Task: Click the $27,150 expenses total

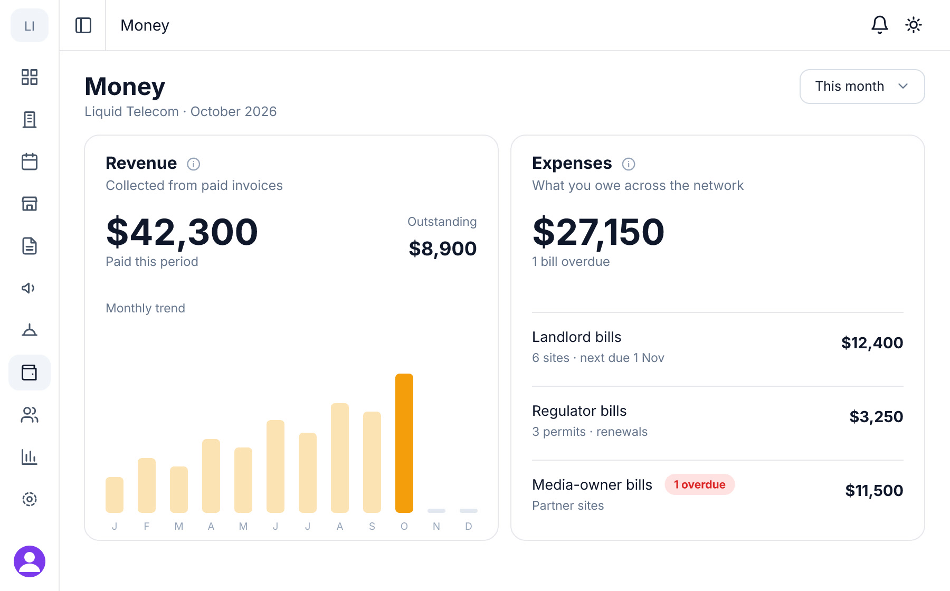Action: tap(598, 232)
